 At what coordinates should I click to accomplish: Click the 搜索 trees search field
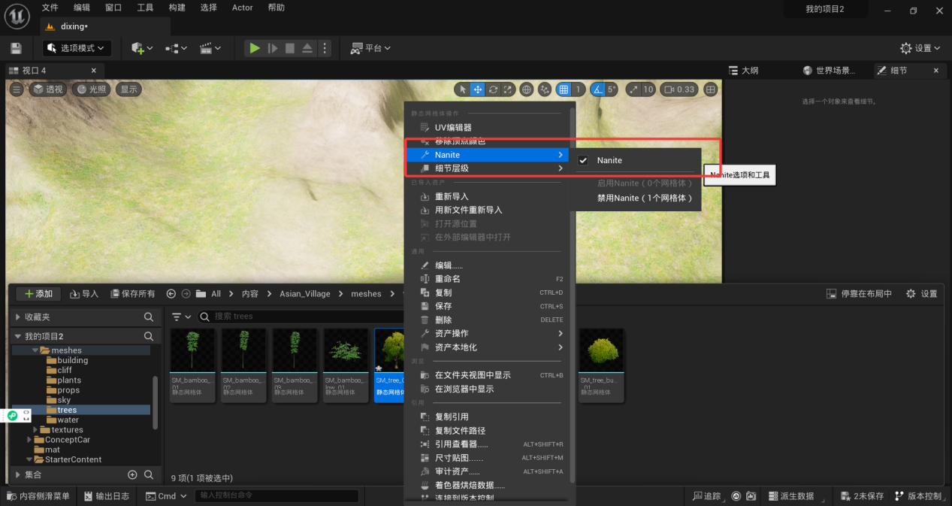point(301,317)
